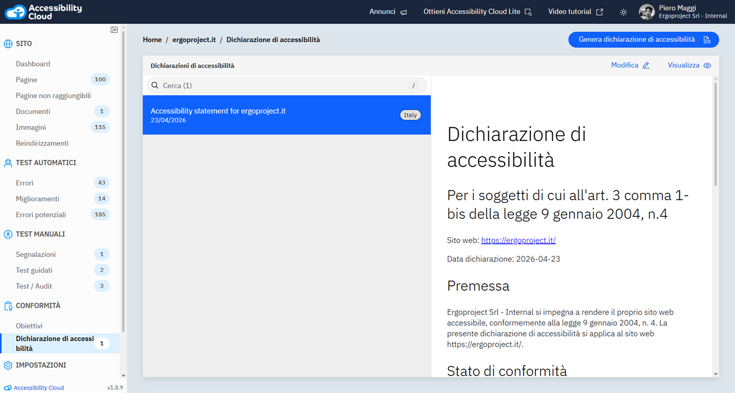Click the document icon in Genera dichiarazione button
Screen dimensions: 735x393
707,40
